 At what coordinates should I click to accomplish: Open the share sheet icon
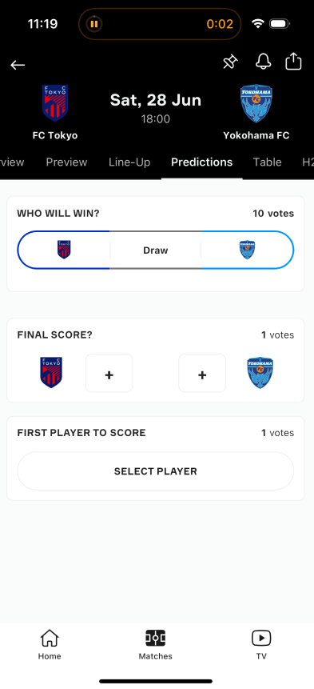coord(293,62)
